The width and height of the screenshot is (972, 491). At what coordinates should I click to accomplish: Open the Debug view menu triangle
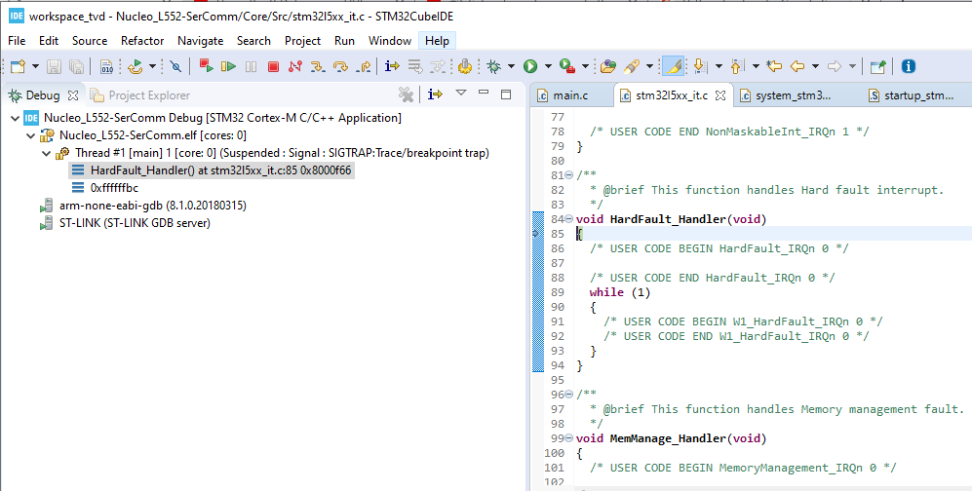(460, 93)
